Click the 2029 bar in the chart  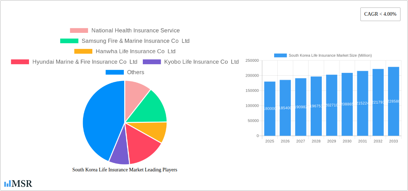(x=332, y=105)
